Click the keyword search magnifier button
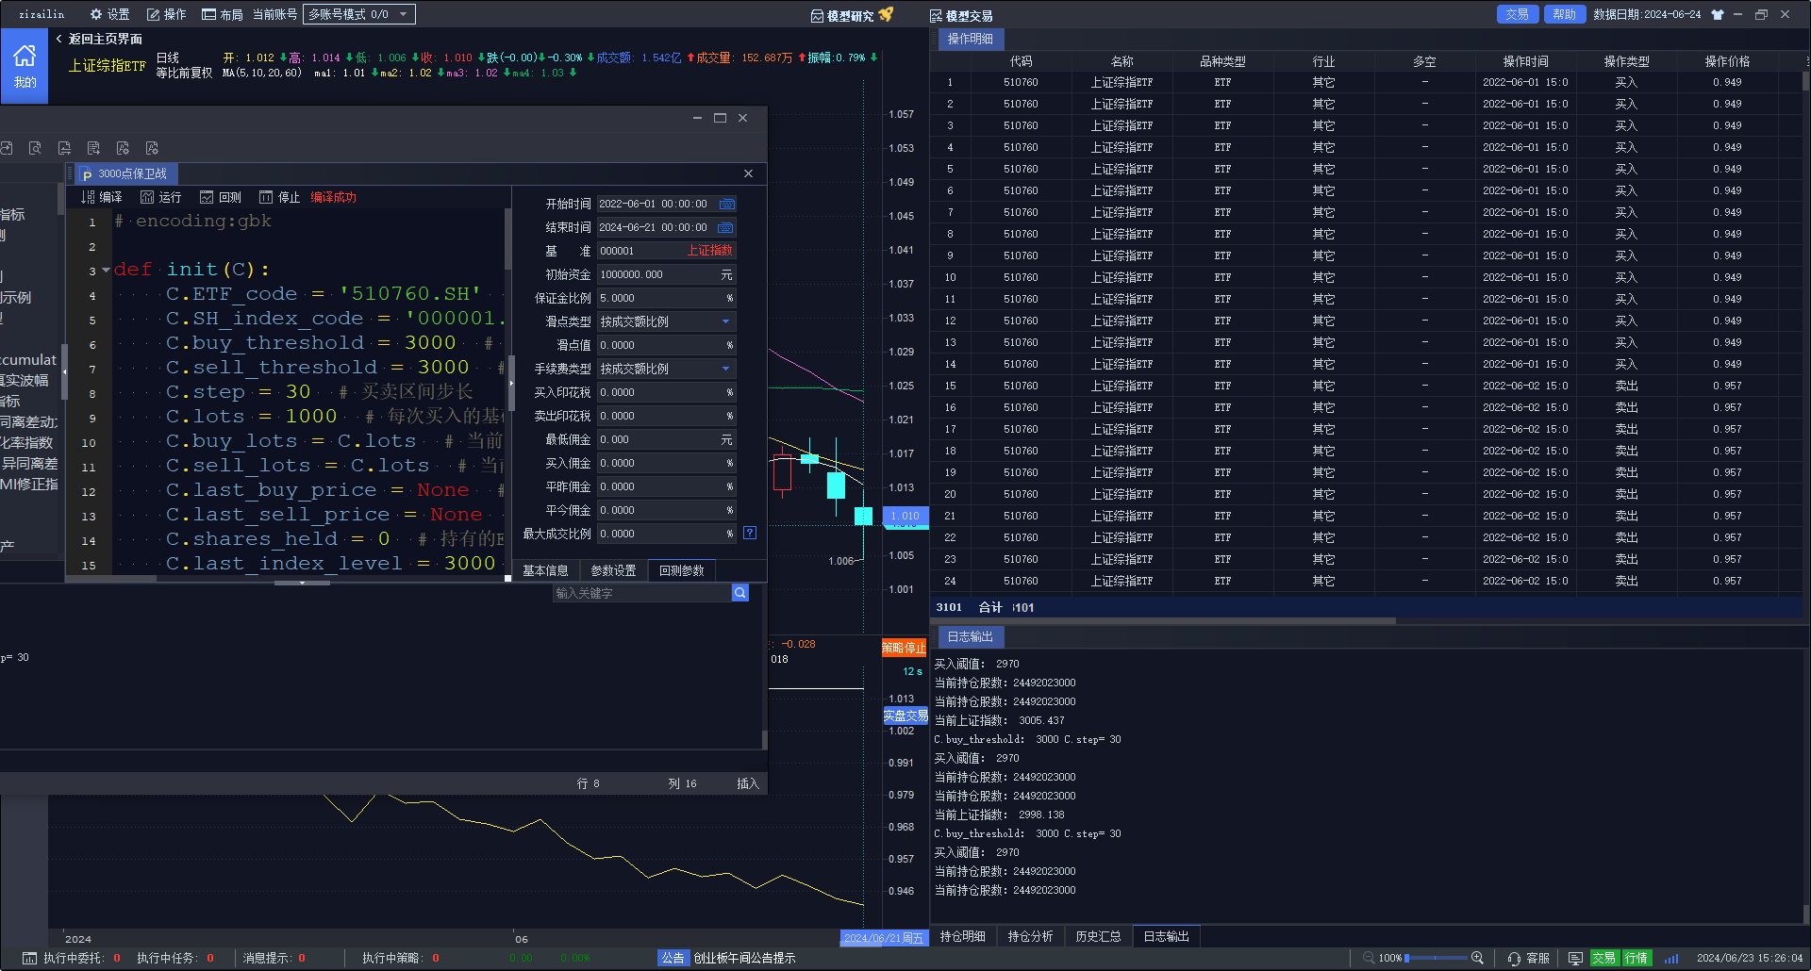The height and width of the screenshot is (971, 1811). point(740,593)
